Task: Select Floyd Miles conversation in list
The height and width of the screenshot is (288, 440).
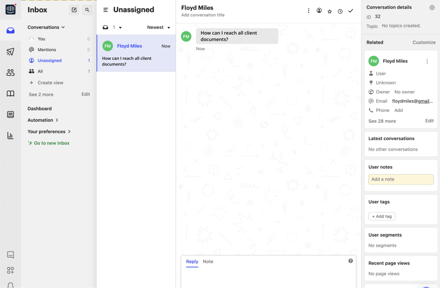Action: pos(136,53)
